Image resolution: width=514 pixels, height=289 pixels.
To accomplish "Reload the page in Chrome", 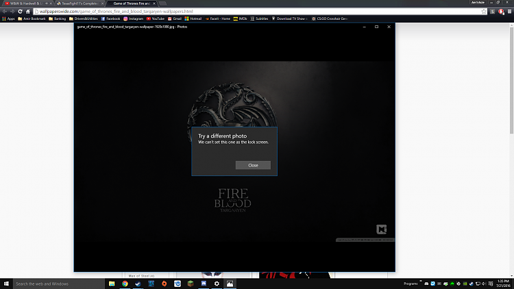I will [x=20, y=12].
